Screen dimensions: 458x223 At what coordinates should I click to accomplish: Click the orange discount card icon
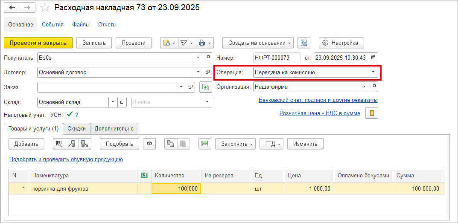[372, 113]
